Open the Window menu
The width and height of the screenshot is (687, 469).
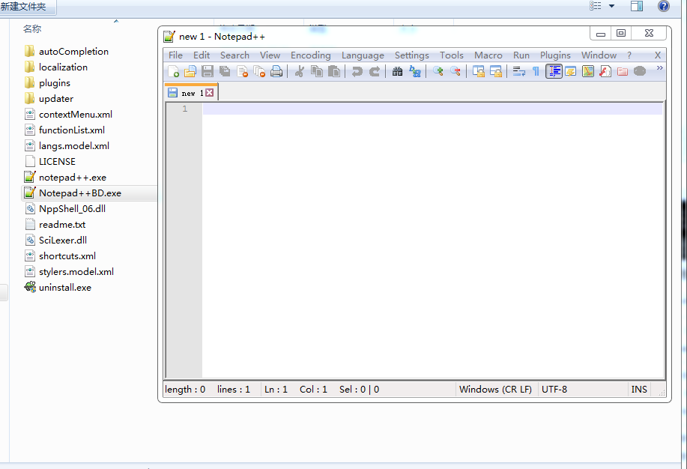click(599, 55)
